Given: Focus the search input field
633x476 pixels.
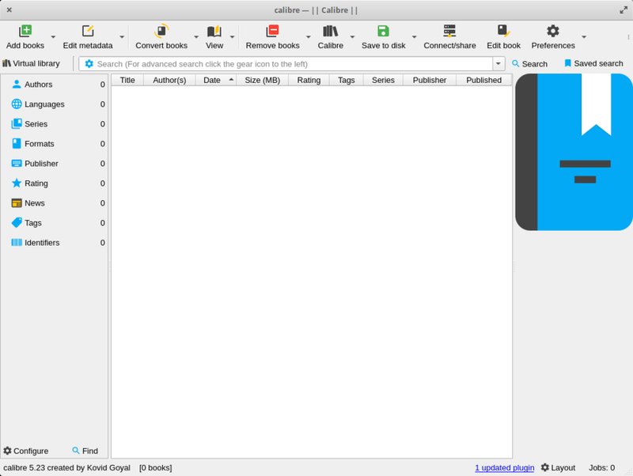Looking at the screenshot, I should pyautogui.click(x=293, y=64).
